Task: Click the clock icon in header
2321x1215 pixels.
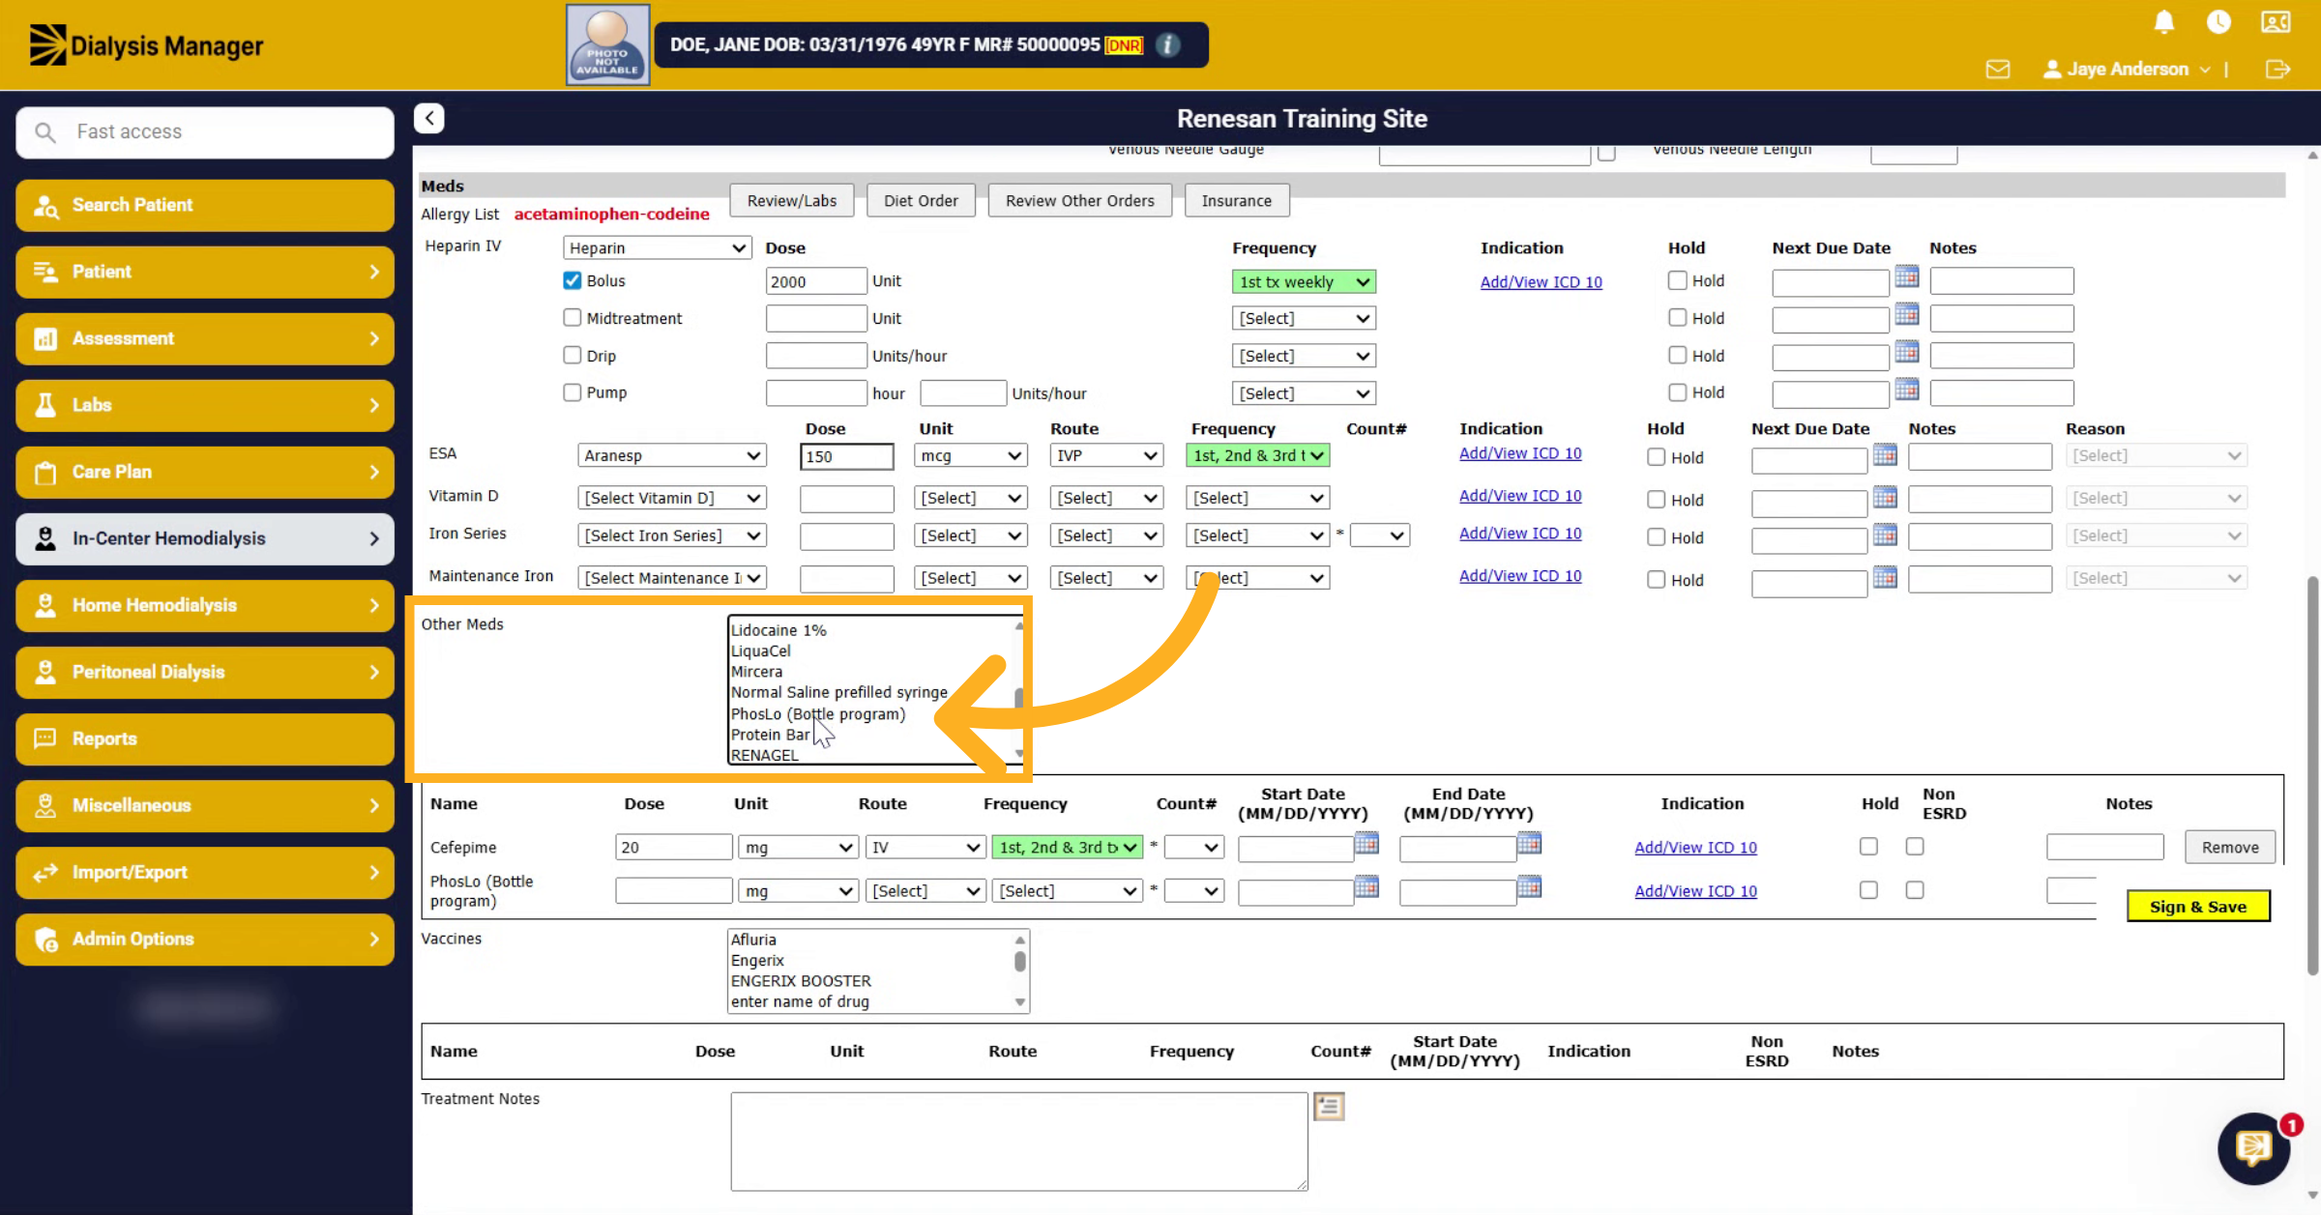Action: 2218,22
